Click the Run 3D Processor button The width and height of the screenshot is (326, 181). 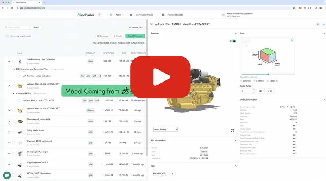[x=135, y=36]
